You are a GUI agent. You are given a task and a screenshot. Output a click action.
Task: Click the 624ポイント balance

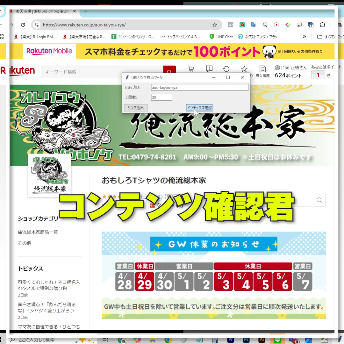click(x=289, y=75)
